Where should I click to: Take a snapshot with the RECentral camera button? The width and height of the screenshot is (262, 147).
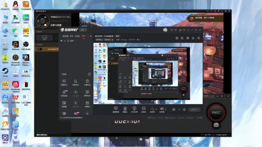pos(216,125)
